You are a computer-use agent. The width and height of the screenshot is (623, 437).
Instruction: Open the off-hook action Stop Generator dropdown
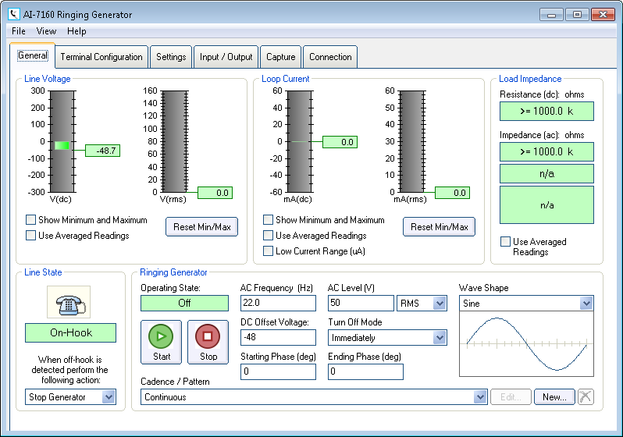pos(108,397)
